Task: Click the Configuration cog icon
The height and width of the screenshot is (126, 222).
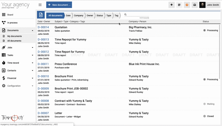Action: tap(4, 86)
